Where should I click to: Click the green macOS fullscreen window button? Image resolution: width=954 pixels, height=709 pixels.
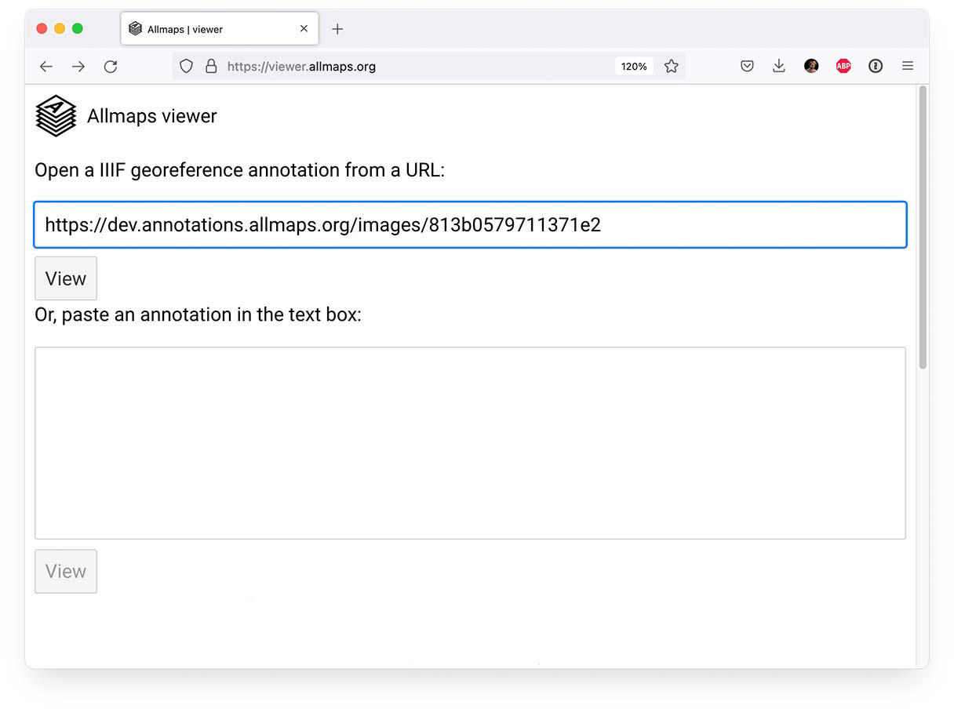tap(78, 29)
